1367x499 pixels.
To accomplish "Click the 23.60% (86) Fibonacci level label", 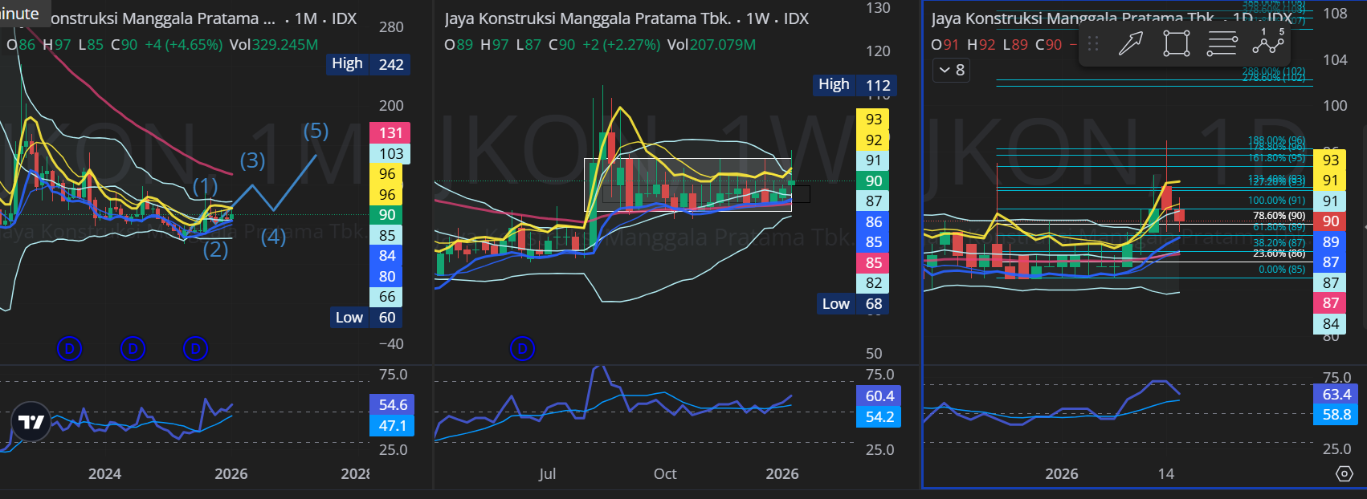I will pyautogui.click(x=1279, y=254).
